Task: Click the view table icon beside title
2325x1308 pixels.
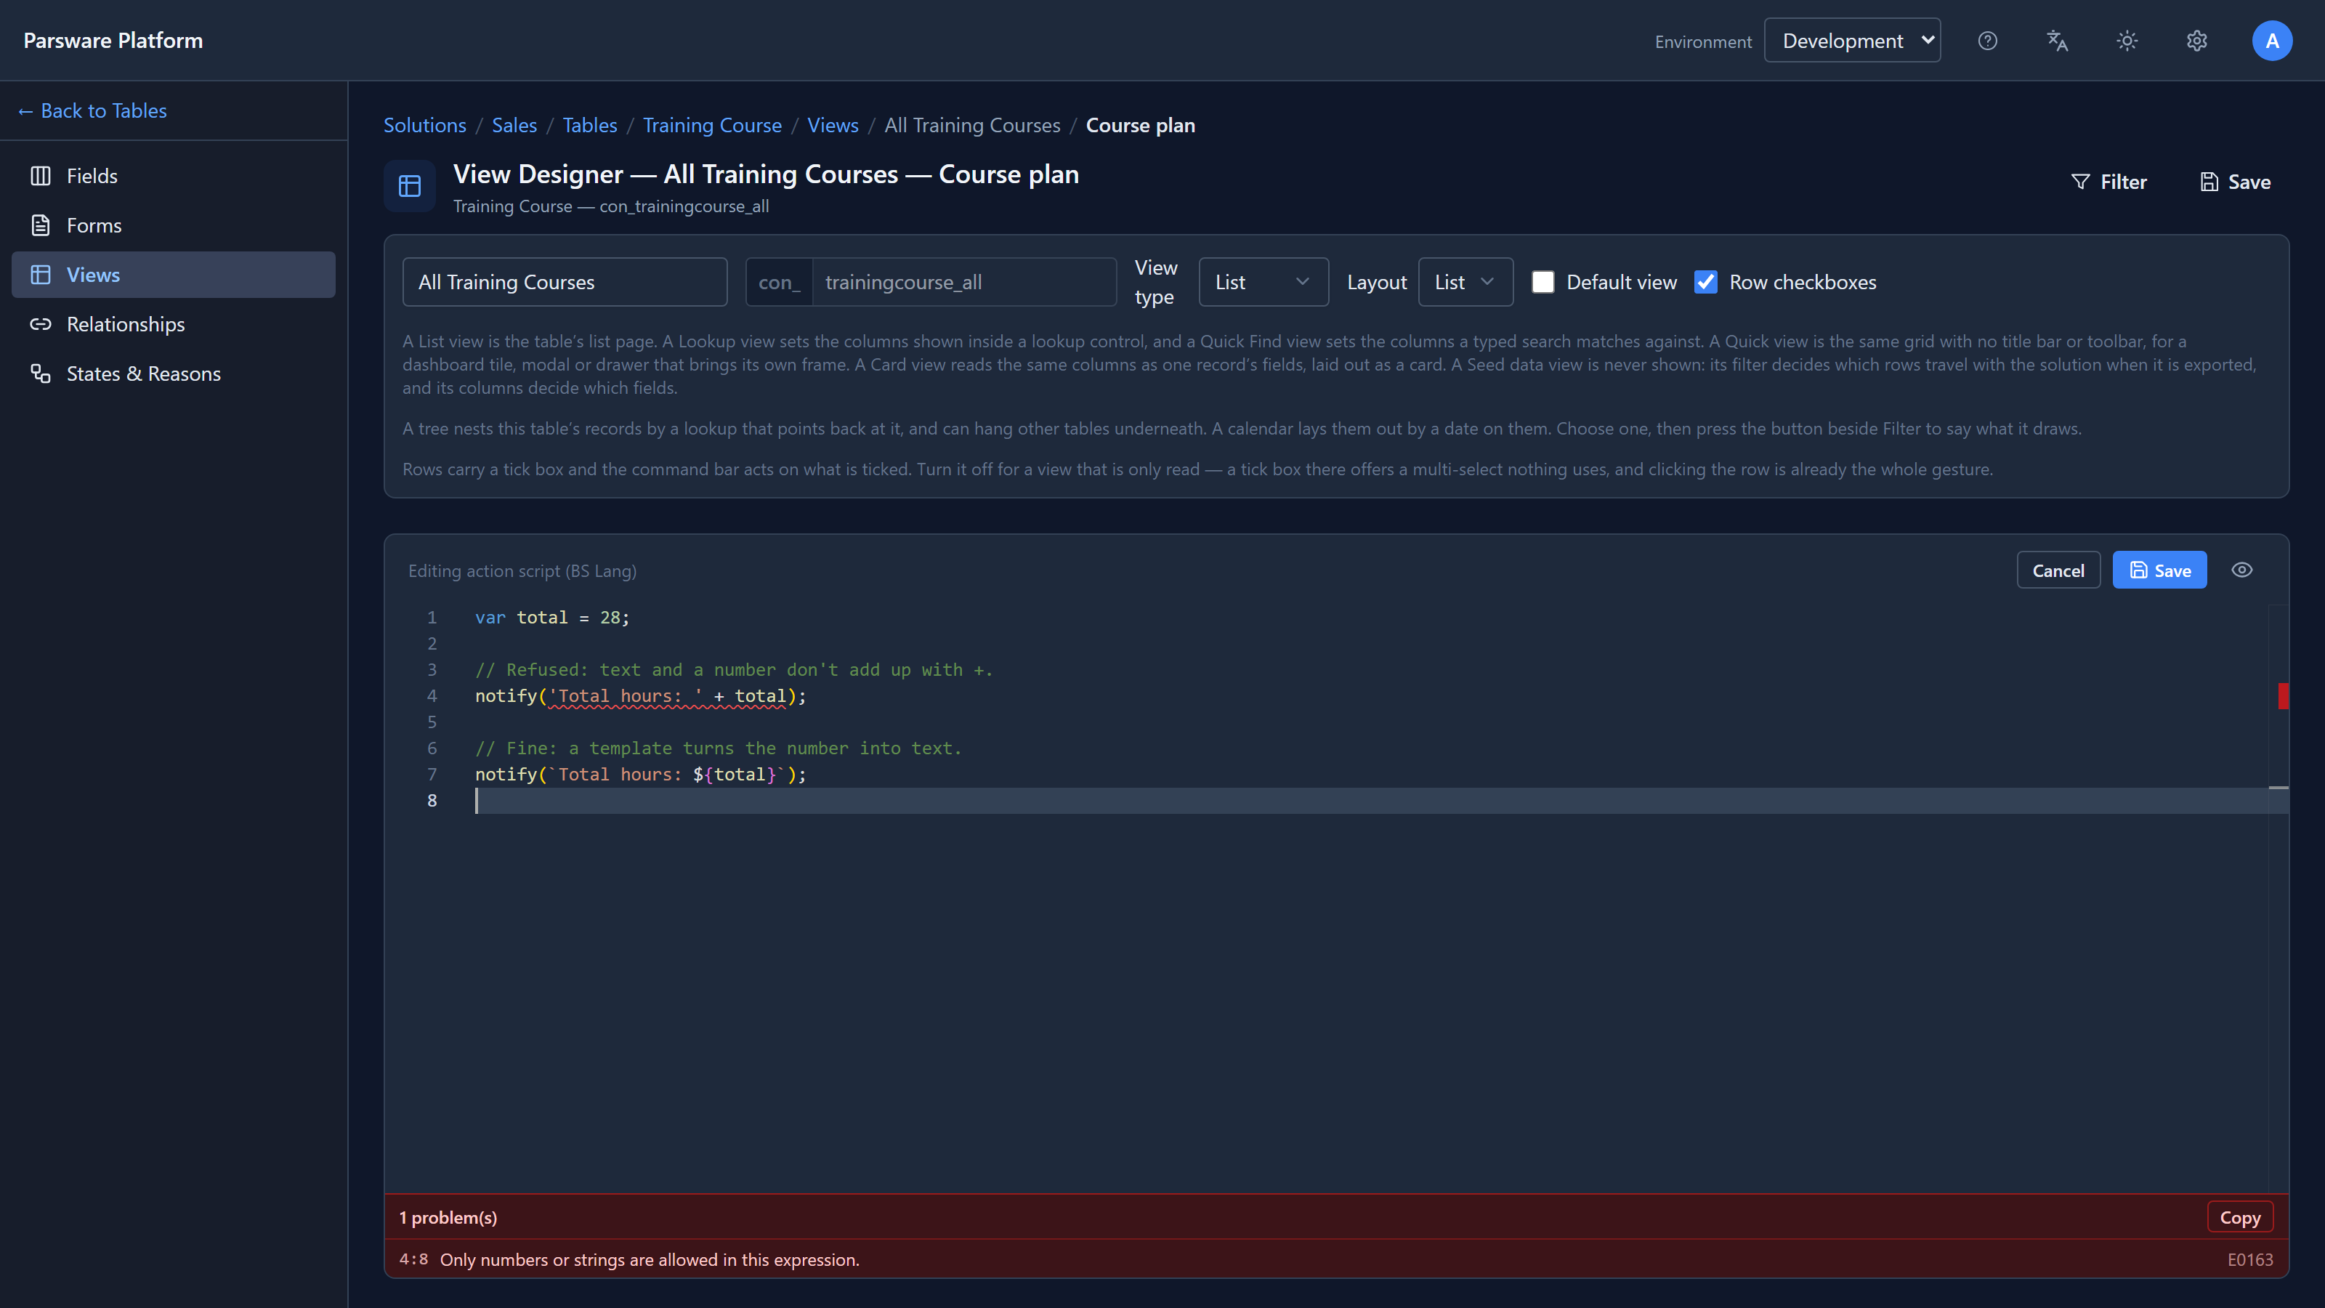Action: [410, 186]
